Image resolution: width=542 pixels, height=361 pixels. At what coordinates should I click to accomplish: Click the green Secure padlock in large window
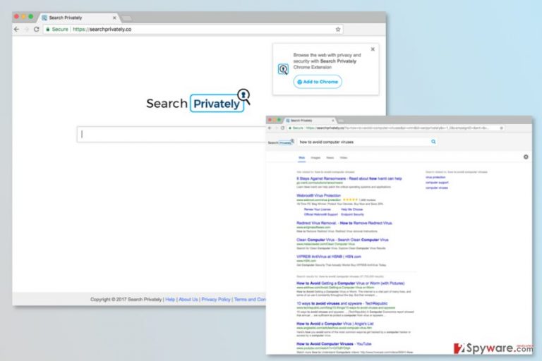pyautogui.click(x=48, y=30)
